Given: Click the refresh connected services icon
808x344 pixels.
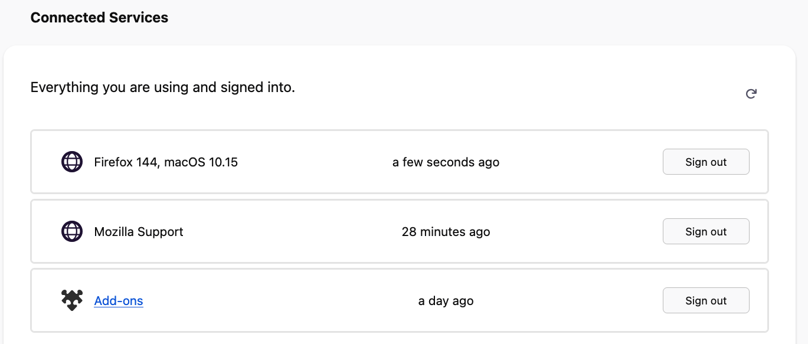Looking at the screenshot, I should pyautogui.click(x=751, y=94).
